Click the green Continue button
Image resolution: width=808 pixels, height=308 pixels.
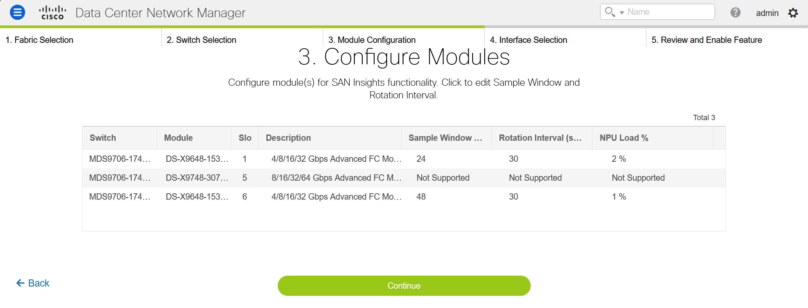click(404, 286)
